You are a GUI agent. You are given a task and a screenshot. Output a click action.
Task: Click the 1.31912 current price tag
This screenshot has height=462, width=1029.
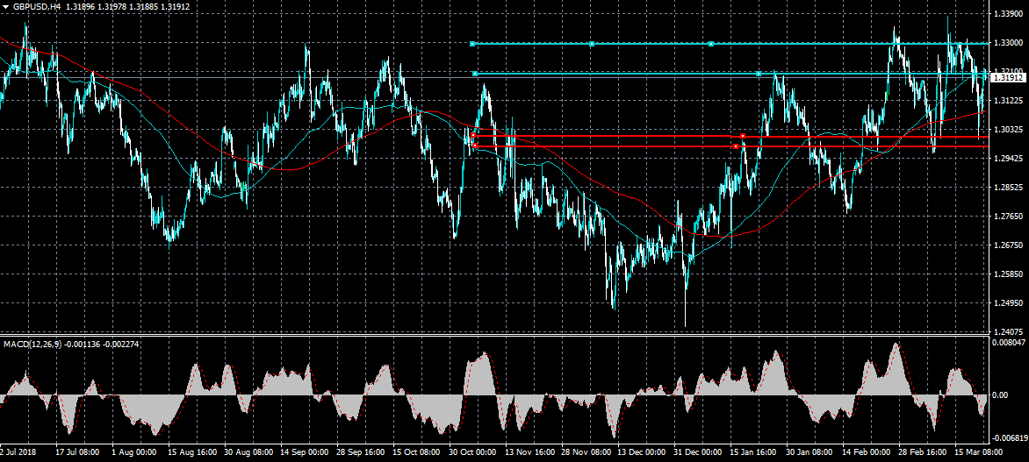[x=1008, y=78]
